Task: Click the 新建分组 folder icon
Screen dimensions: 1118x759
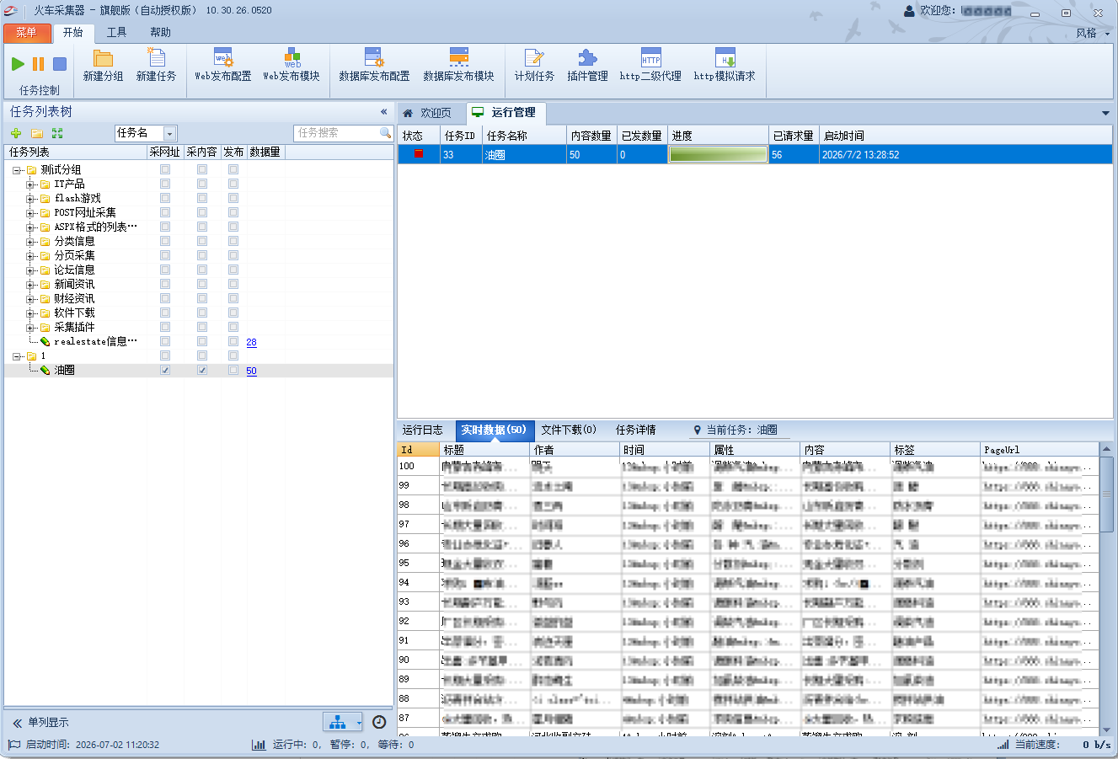Action: (x=103, y=58)
